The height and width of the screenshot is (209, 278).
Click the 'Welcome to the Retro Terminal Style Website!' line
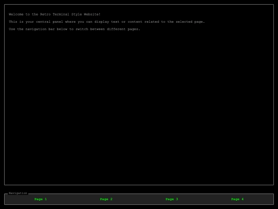(55, 14)
